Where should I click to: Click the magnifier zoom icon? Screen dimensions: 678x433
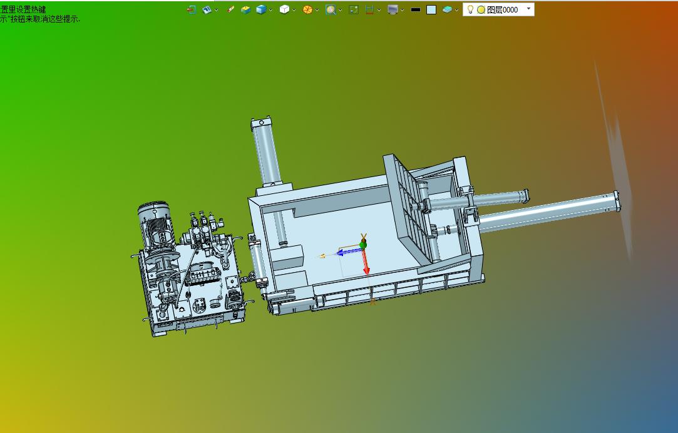coord(331,9)
